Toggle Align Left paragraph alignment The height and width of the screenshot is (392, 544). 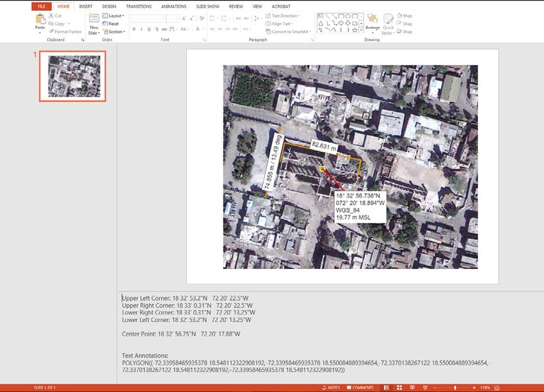tap(212, 29)
